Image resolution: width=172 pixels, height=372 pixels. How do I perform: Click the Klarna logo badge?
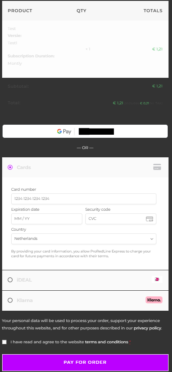tap(154, 300)
